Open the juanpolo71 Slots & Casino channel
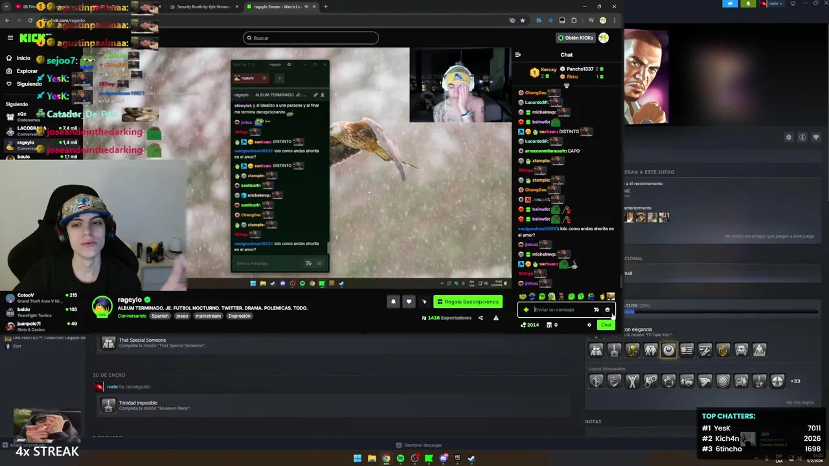 [x=40, y=326]
